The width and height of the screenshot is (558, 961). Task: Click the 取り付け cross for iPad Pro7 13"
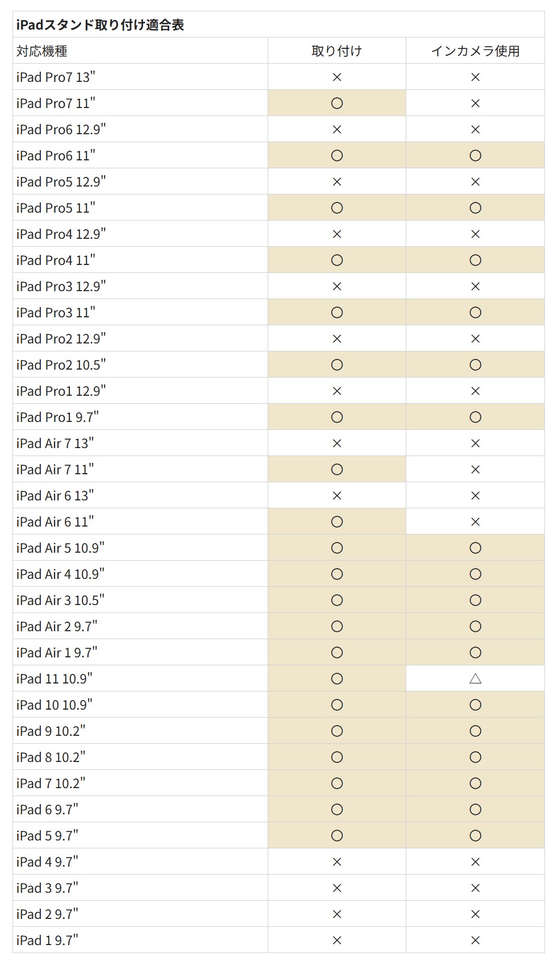coord(337,77)
